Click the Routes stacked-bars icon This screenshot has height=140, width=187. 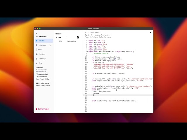(37, 41)
